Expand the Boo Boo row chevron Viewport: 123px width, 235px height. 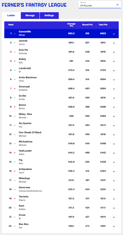tap(114, 226)
